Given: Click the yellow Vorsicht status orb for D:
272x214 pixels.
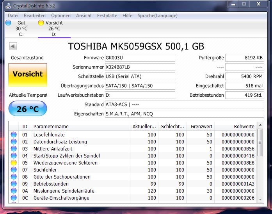Looking at the screenshot, I should 41,23.
